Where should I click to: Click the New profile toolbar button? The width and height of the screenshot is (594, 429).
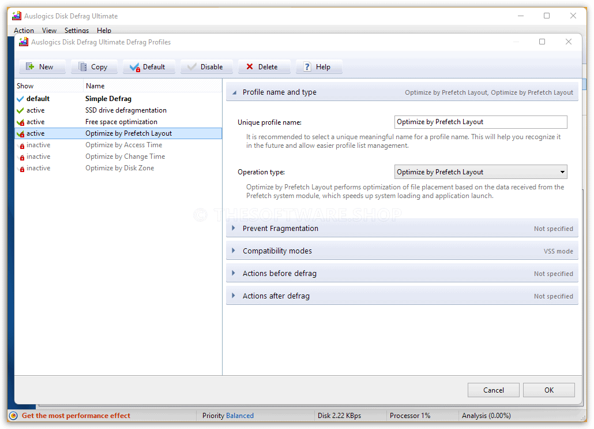click(x=42, y=67)
